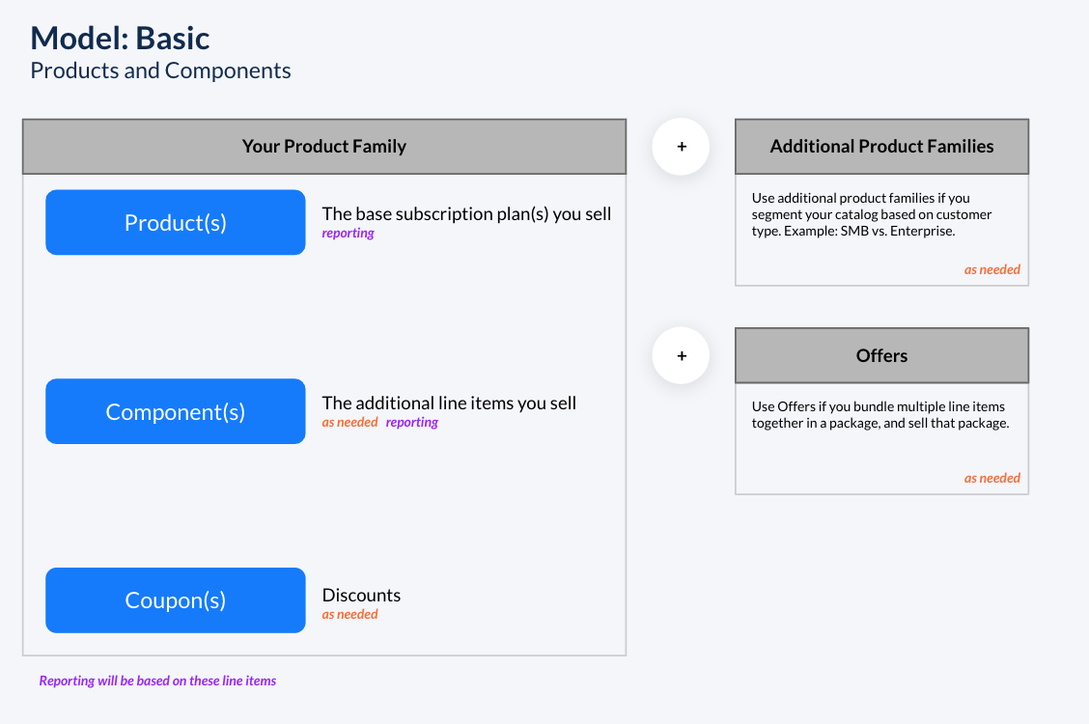Click the Your Product Family header
The width and height of the screenshot is (1089, 724).
pos(324,147)
